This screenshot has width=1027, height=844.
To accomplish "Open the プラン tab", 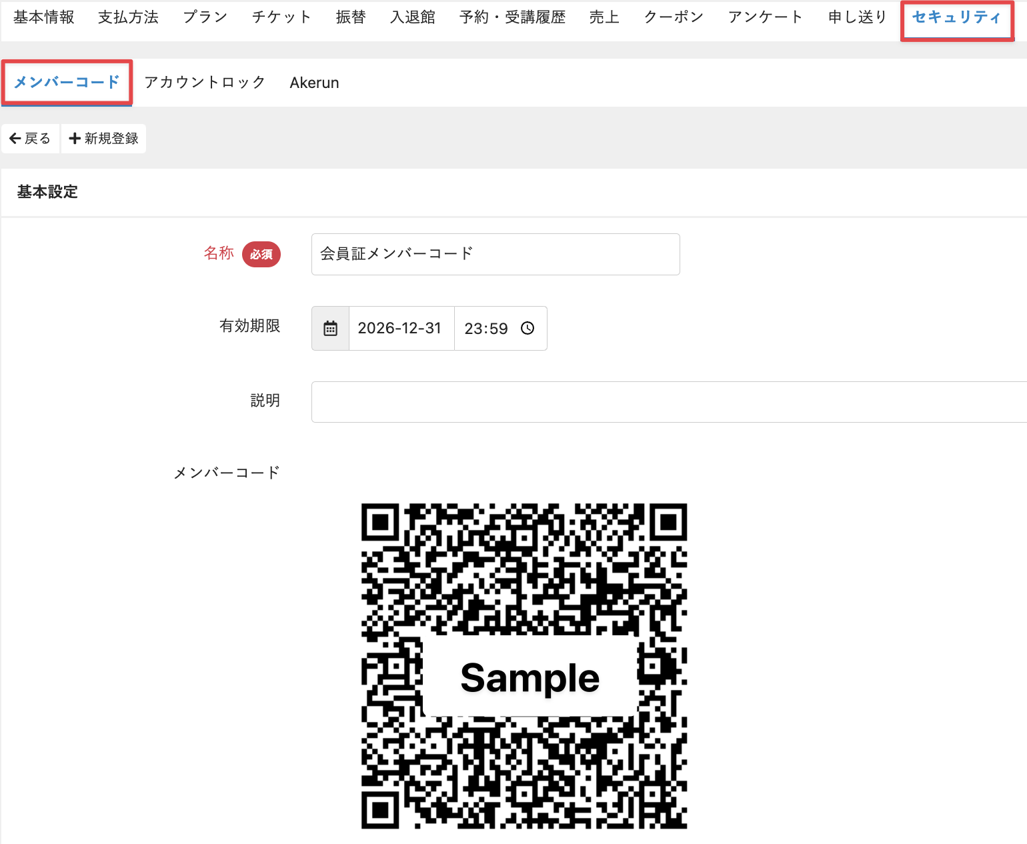I will point(205,17).
